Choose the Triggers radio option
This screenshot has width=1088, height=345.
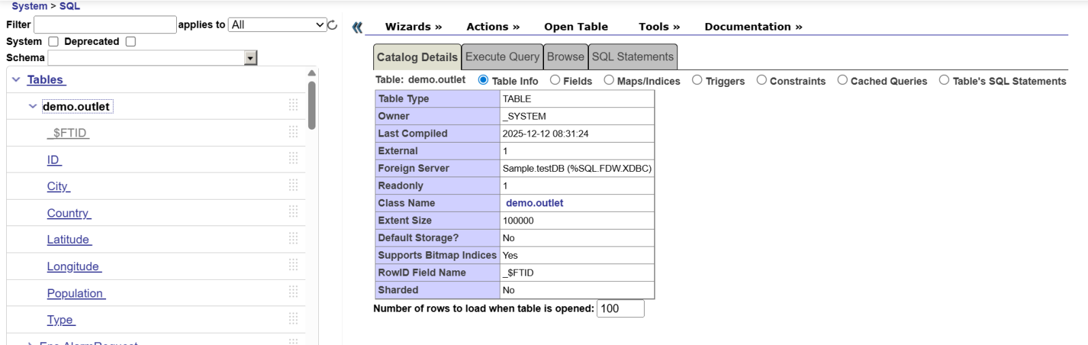pos(697,80)
